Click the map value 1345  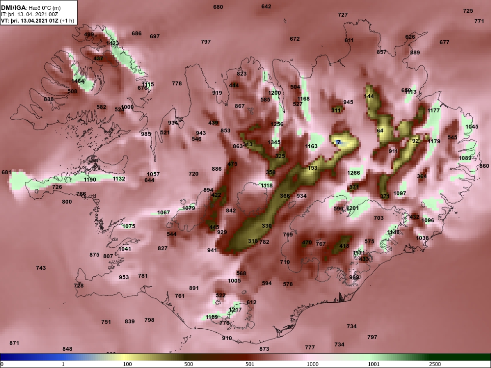[x=274, y=142]
